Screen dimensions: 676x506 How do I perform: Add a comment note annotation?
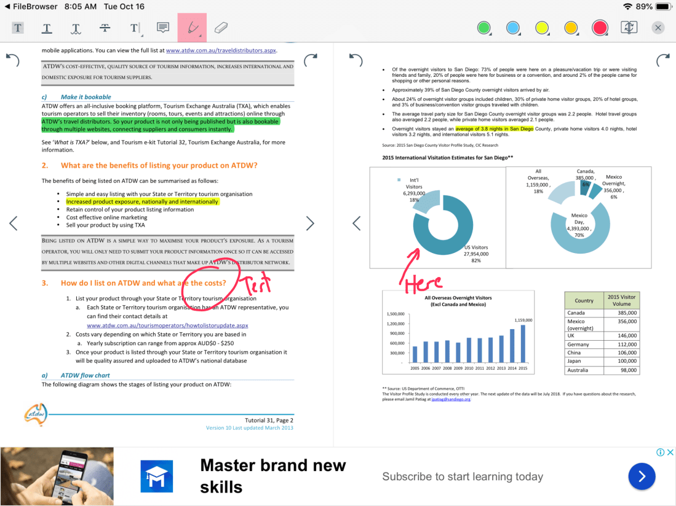pos(163,28)
